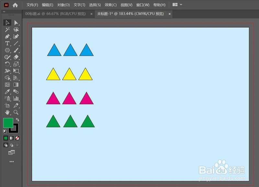Select the Column Graph tool
259x187 pixels.
click(x=16, y=99)
